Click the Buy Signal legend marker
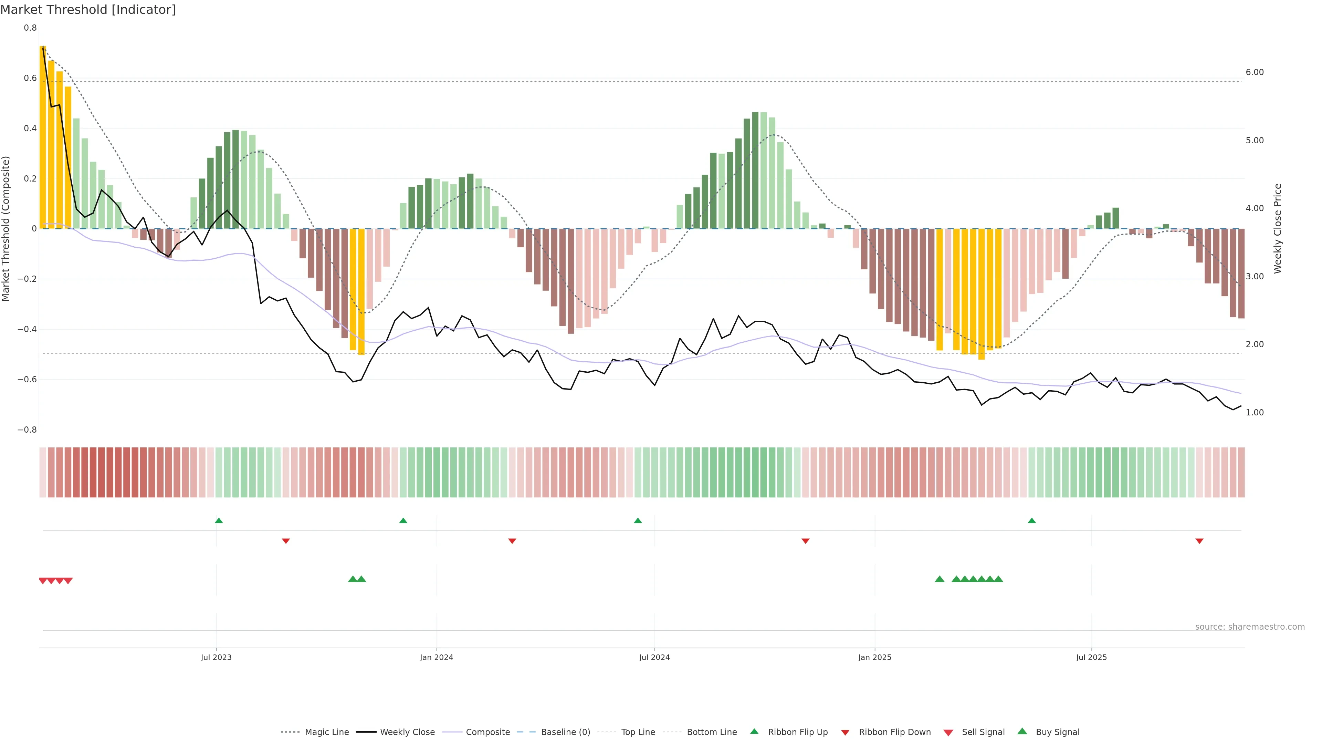Screen dimensions: 1322x744 tap(1022, 731)
